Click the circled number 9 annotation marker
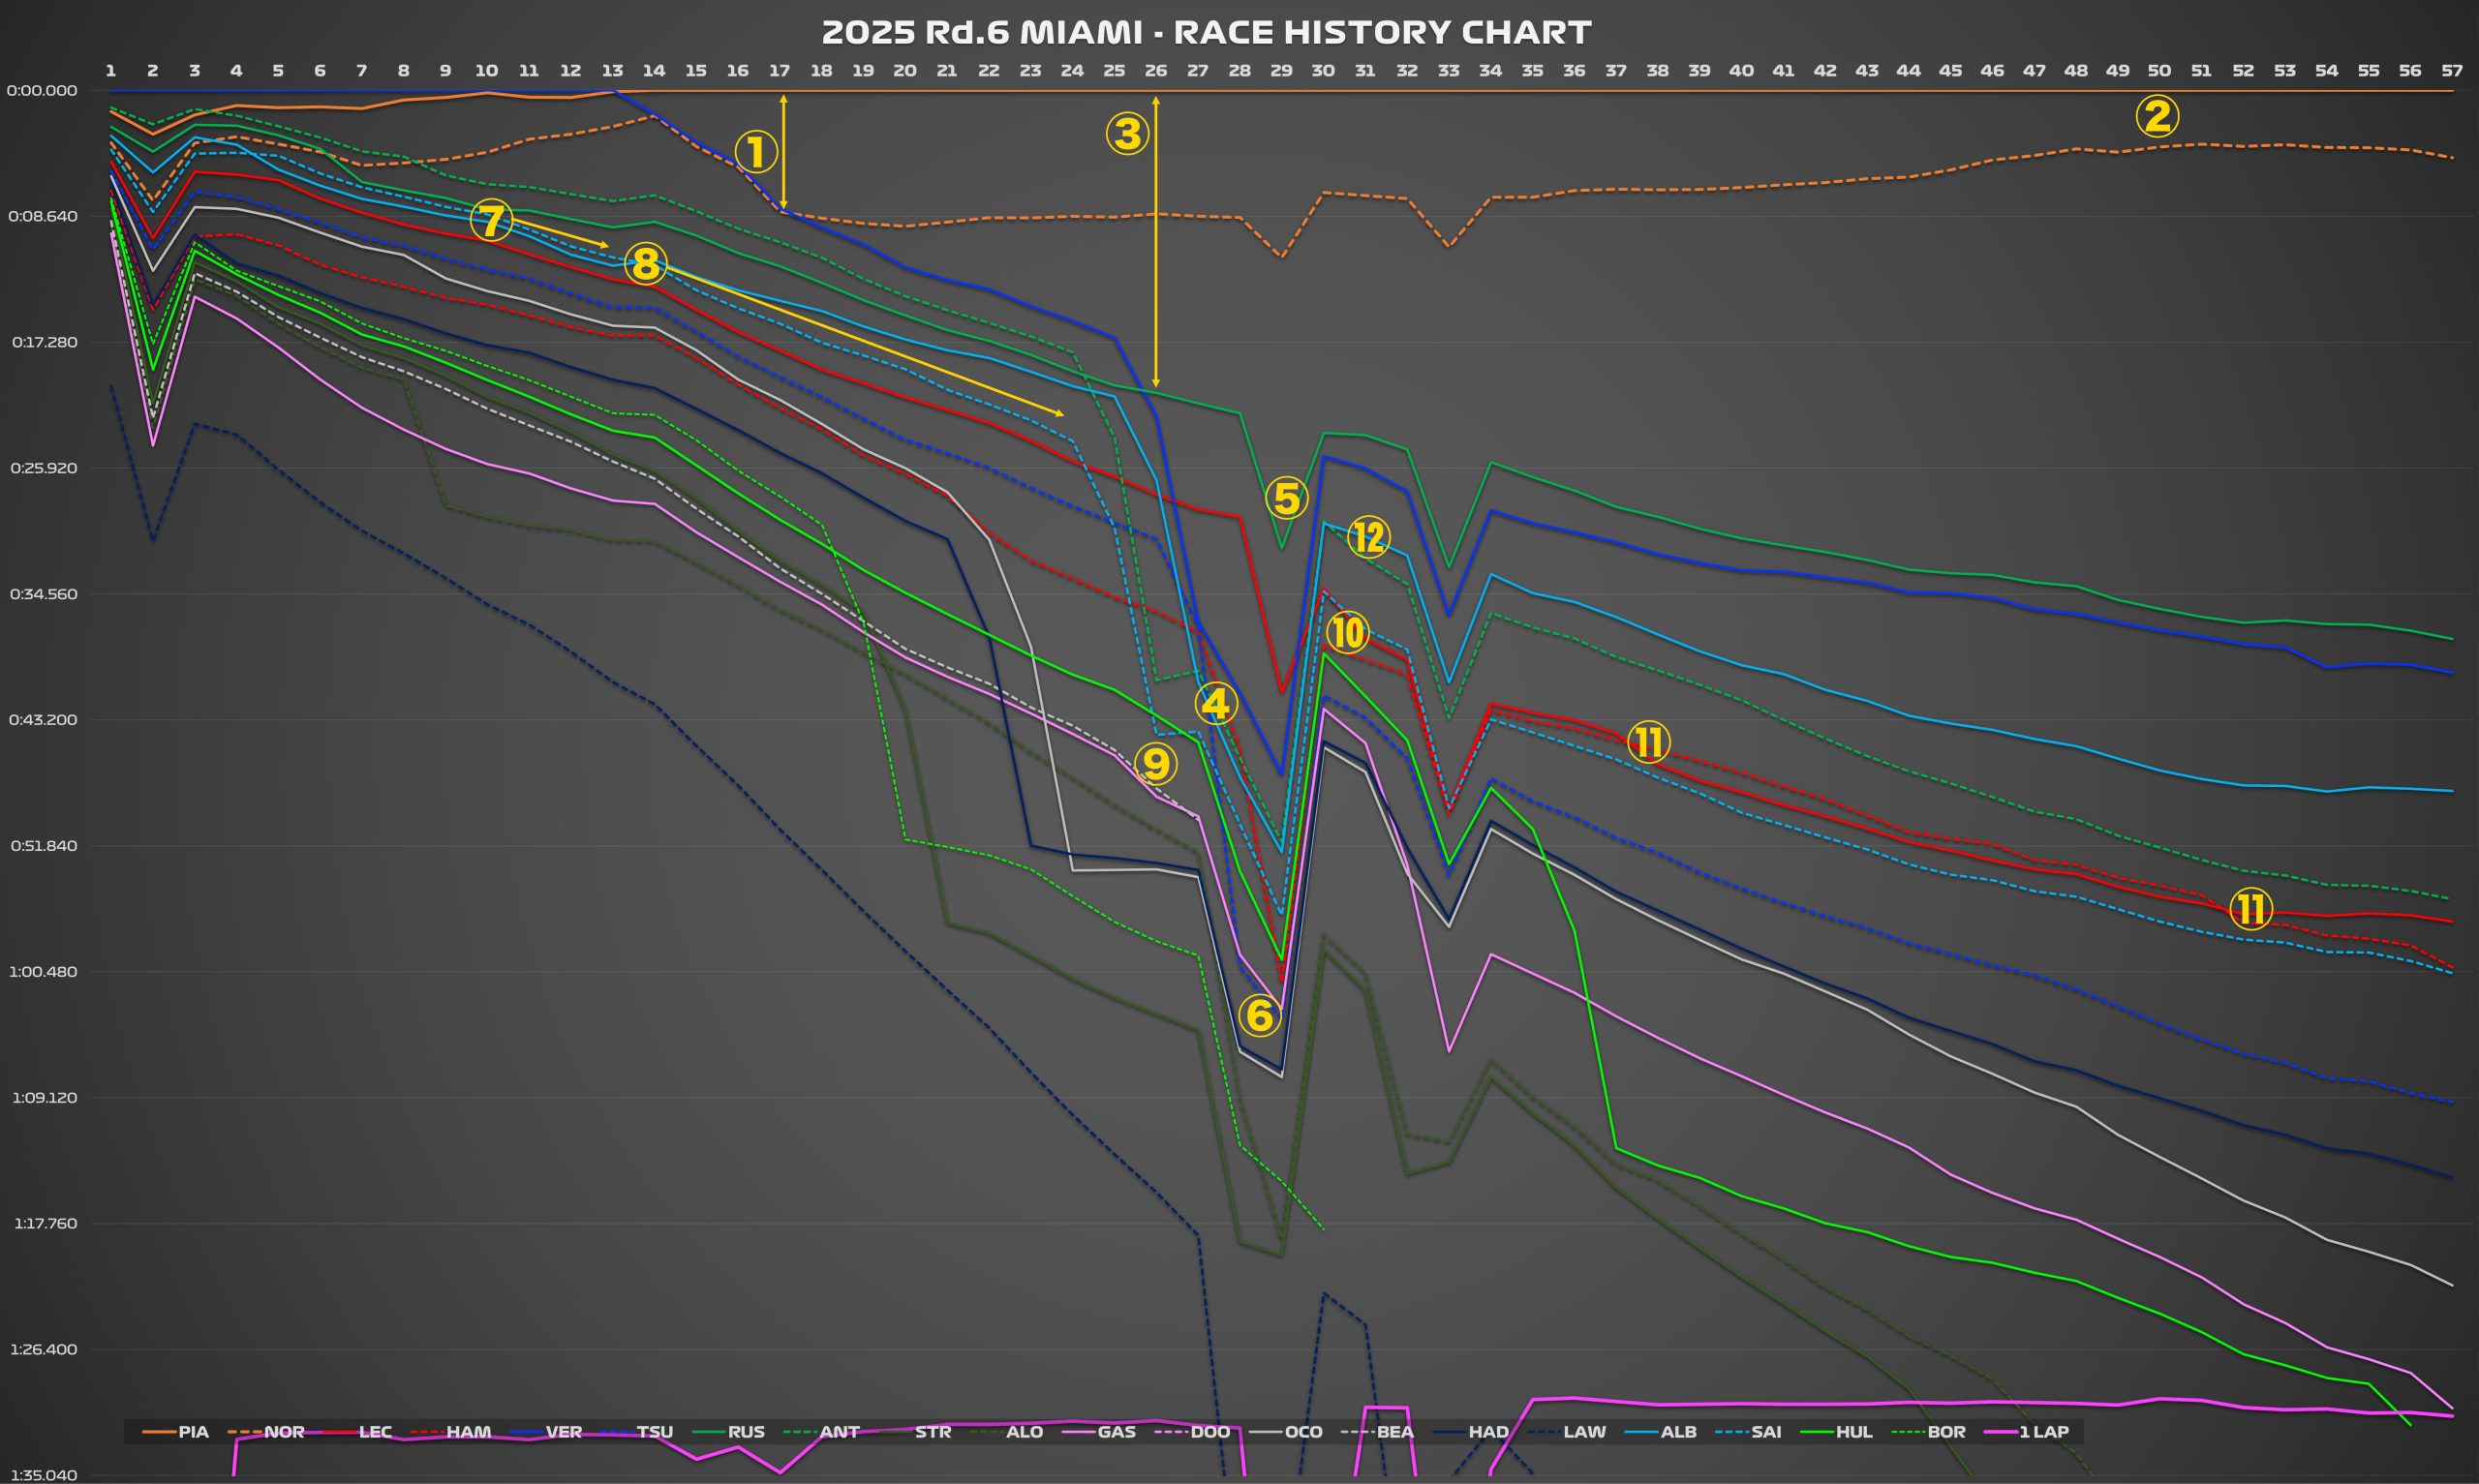This screenshot has width=2479, height=1484. pyautogui.click(x=1155, y=764)
